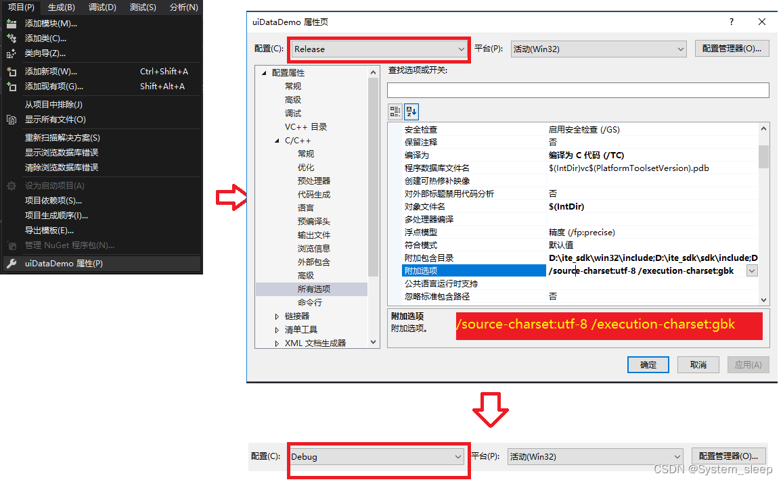The image size is (783, 482).
Task: Select the 浮点模型 property row
Action: (x=580, y=232)
